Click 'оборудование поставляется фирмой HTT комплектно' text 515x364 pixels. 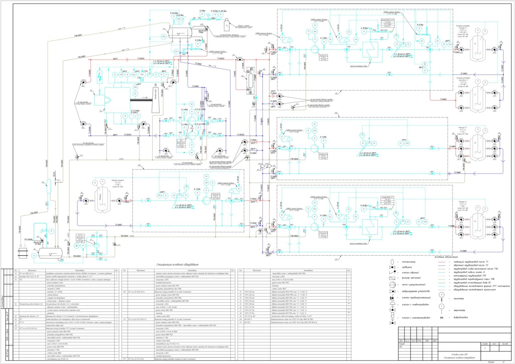click(x=482, y=286)
